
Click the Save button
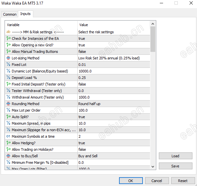click(x=175, y=166)
